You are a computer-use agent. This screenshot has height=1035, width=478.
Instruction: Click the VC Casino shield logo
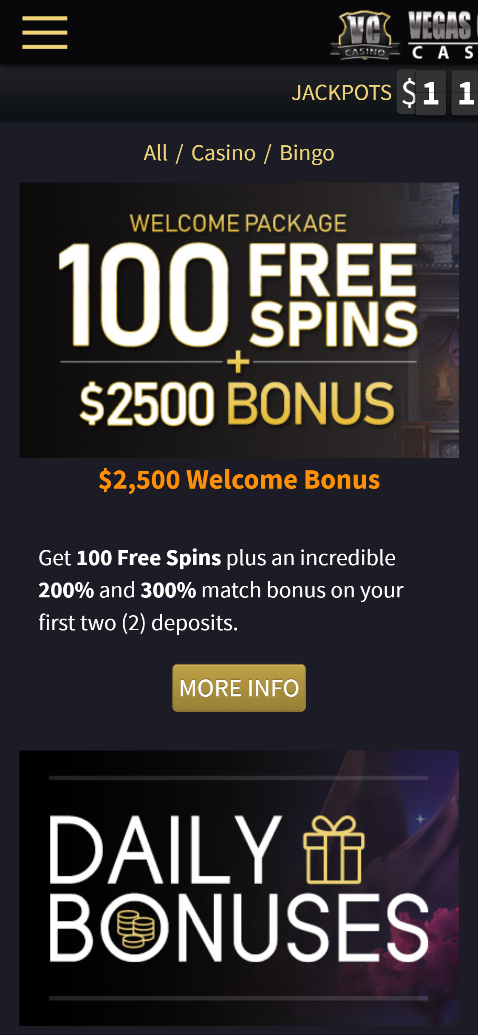365,35
